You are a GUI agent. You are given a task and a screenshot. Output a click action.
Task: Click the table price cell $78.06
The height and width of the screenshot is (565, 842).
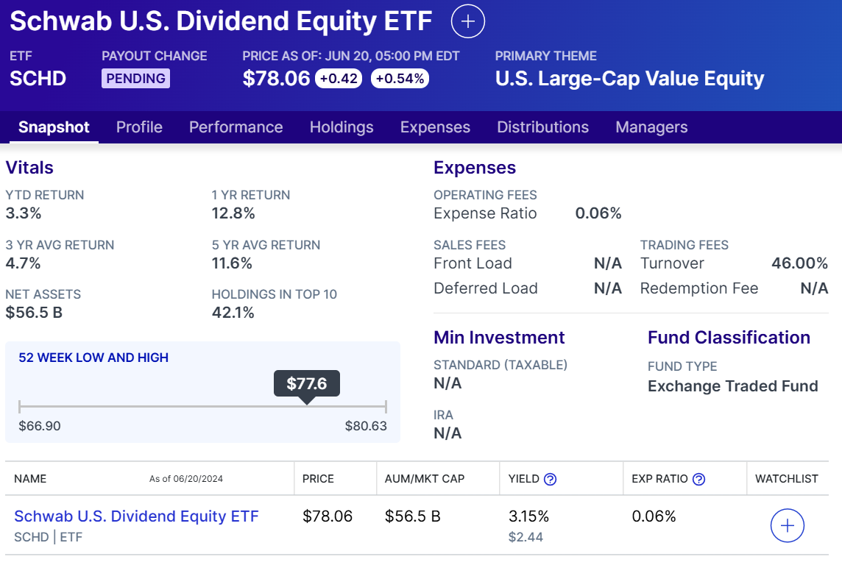(327, 516)
